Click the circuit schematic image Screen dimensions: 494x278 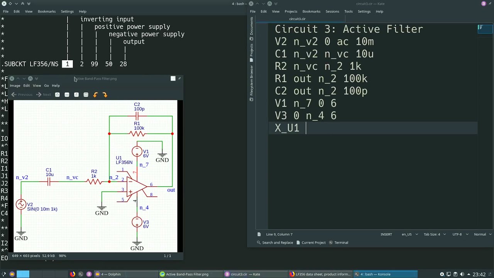[95, 176]
